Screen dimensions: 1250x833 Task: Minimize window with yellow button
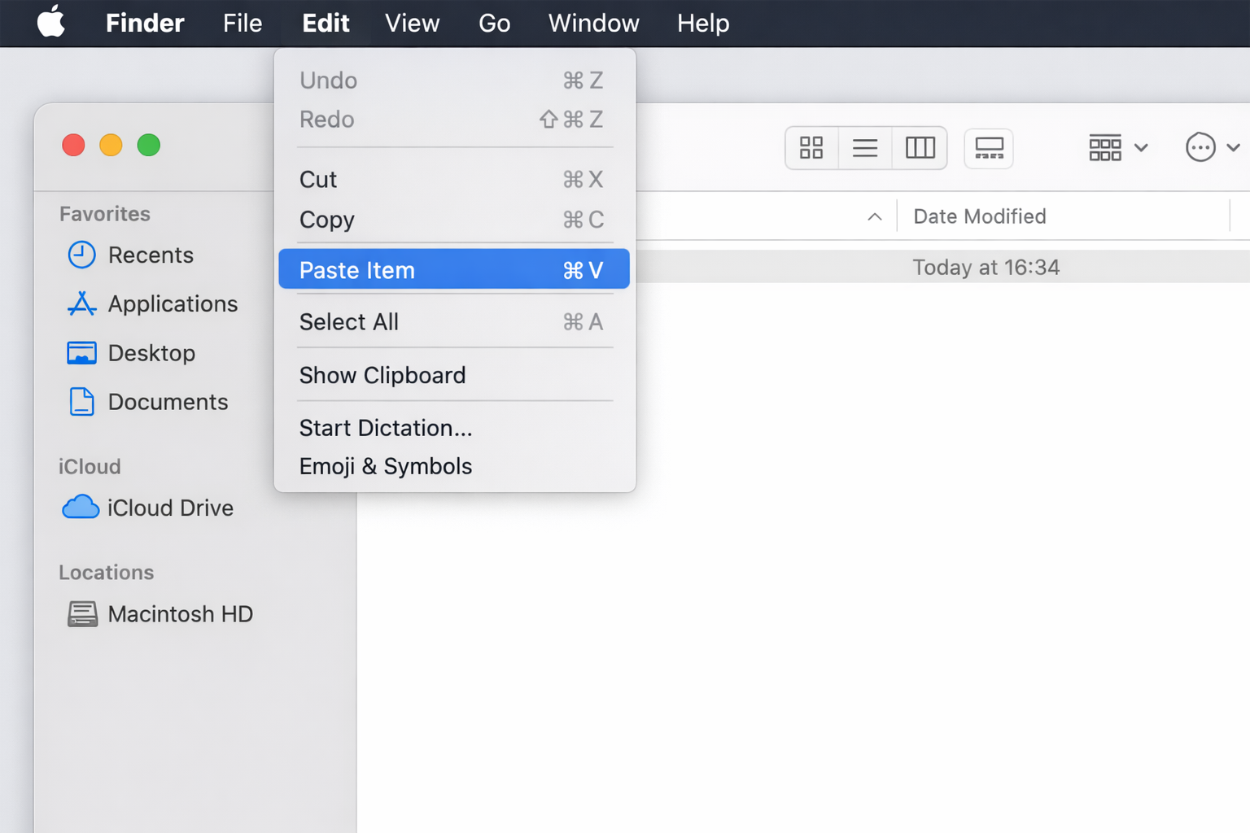pyautogui.click(x=111, y=146)
